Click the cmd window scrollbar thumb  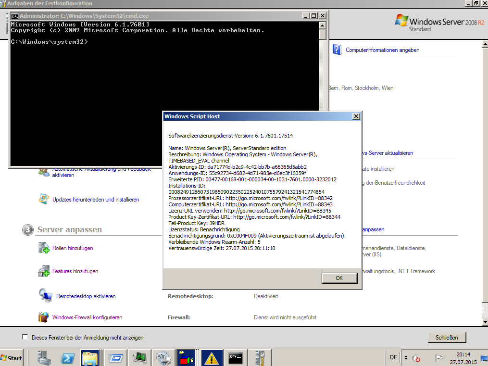pyautogui.click(x=323, y=34)
